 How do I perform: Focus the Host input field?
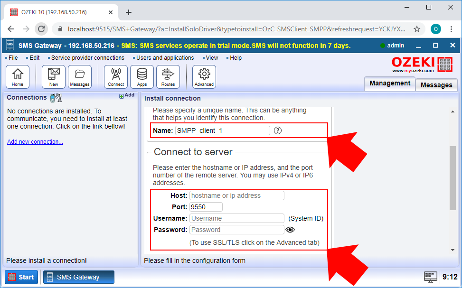pos(237,195)
